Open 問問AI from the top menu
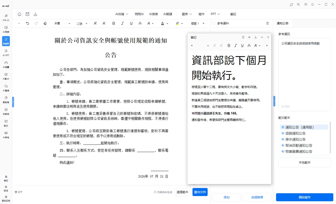 pos(139,14)
